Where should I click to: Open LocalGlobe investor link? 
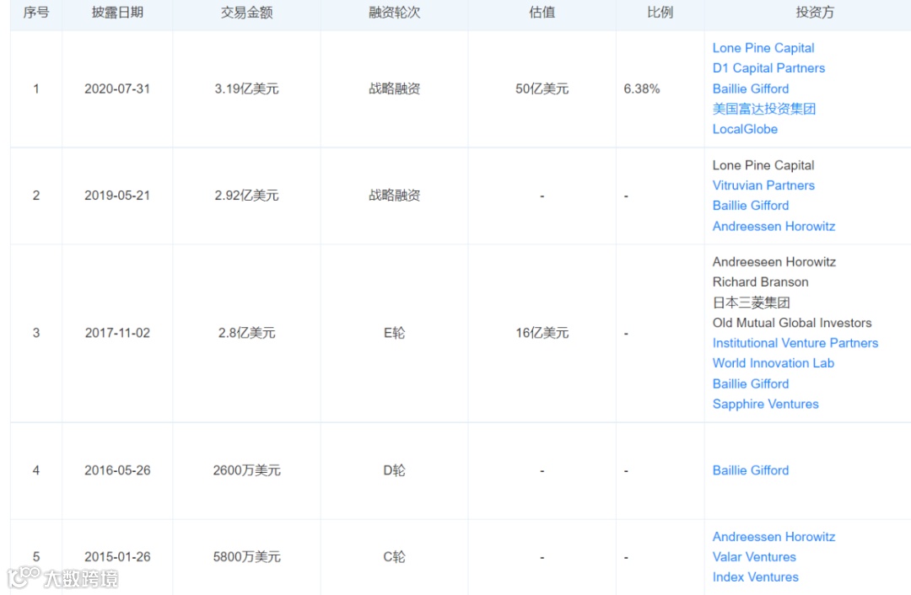(745, 130)
